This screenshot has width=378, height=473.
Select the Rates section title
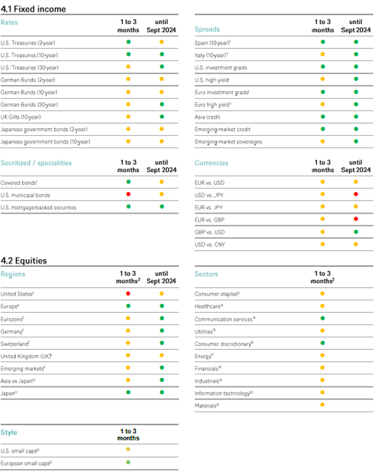[x=9, y=23]
